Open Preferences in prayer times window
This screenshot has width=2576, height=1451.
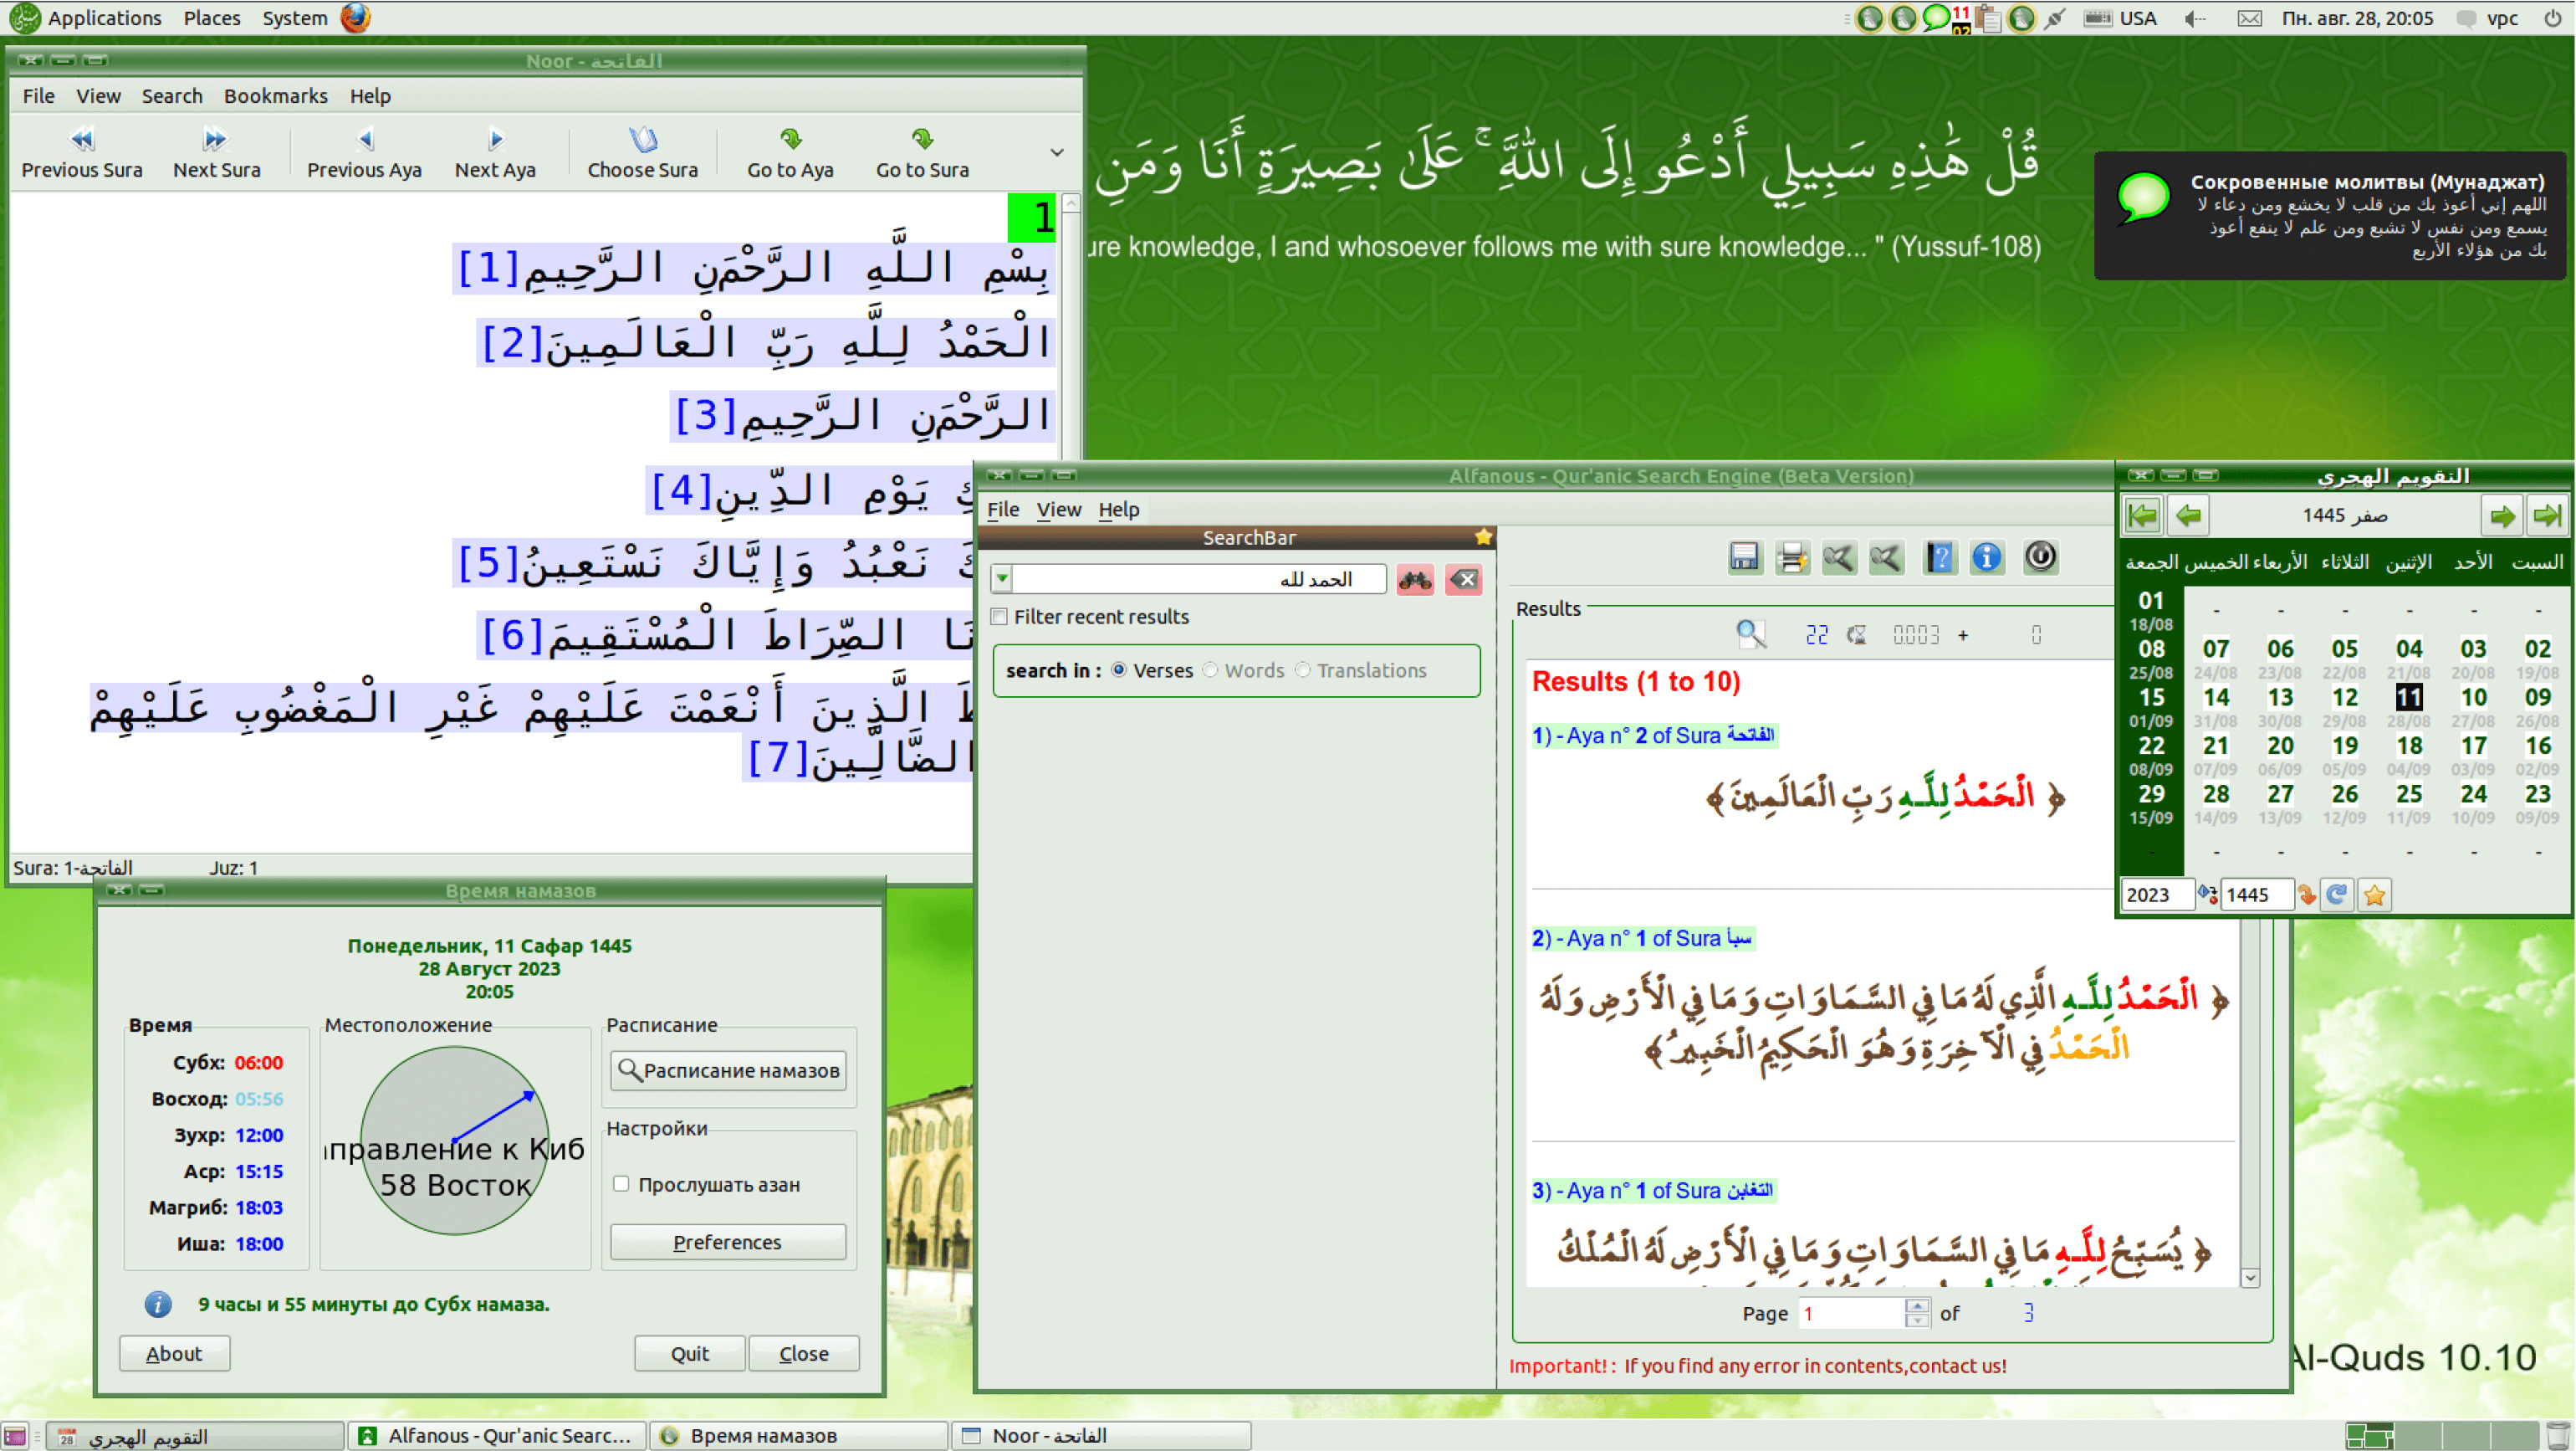click(728, 1243)
